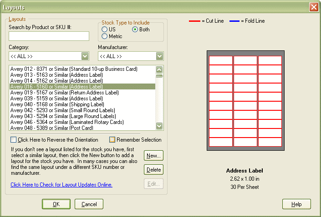
Task: Select Avery 012 - 8371 Business Card layout
Action: click(x=82, y=69)
